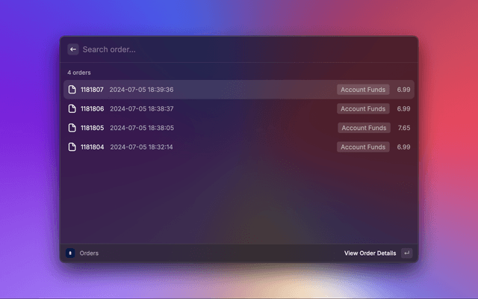Click the Orders label in footer

(x=89, y=253)
